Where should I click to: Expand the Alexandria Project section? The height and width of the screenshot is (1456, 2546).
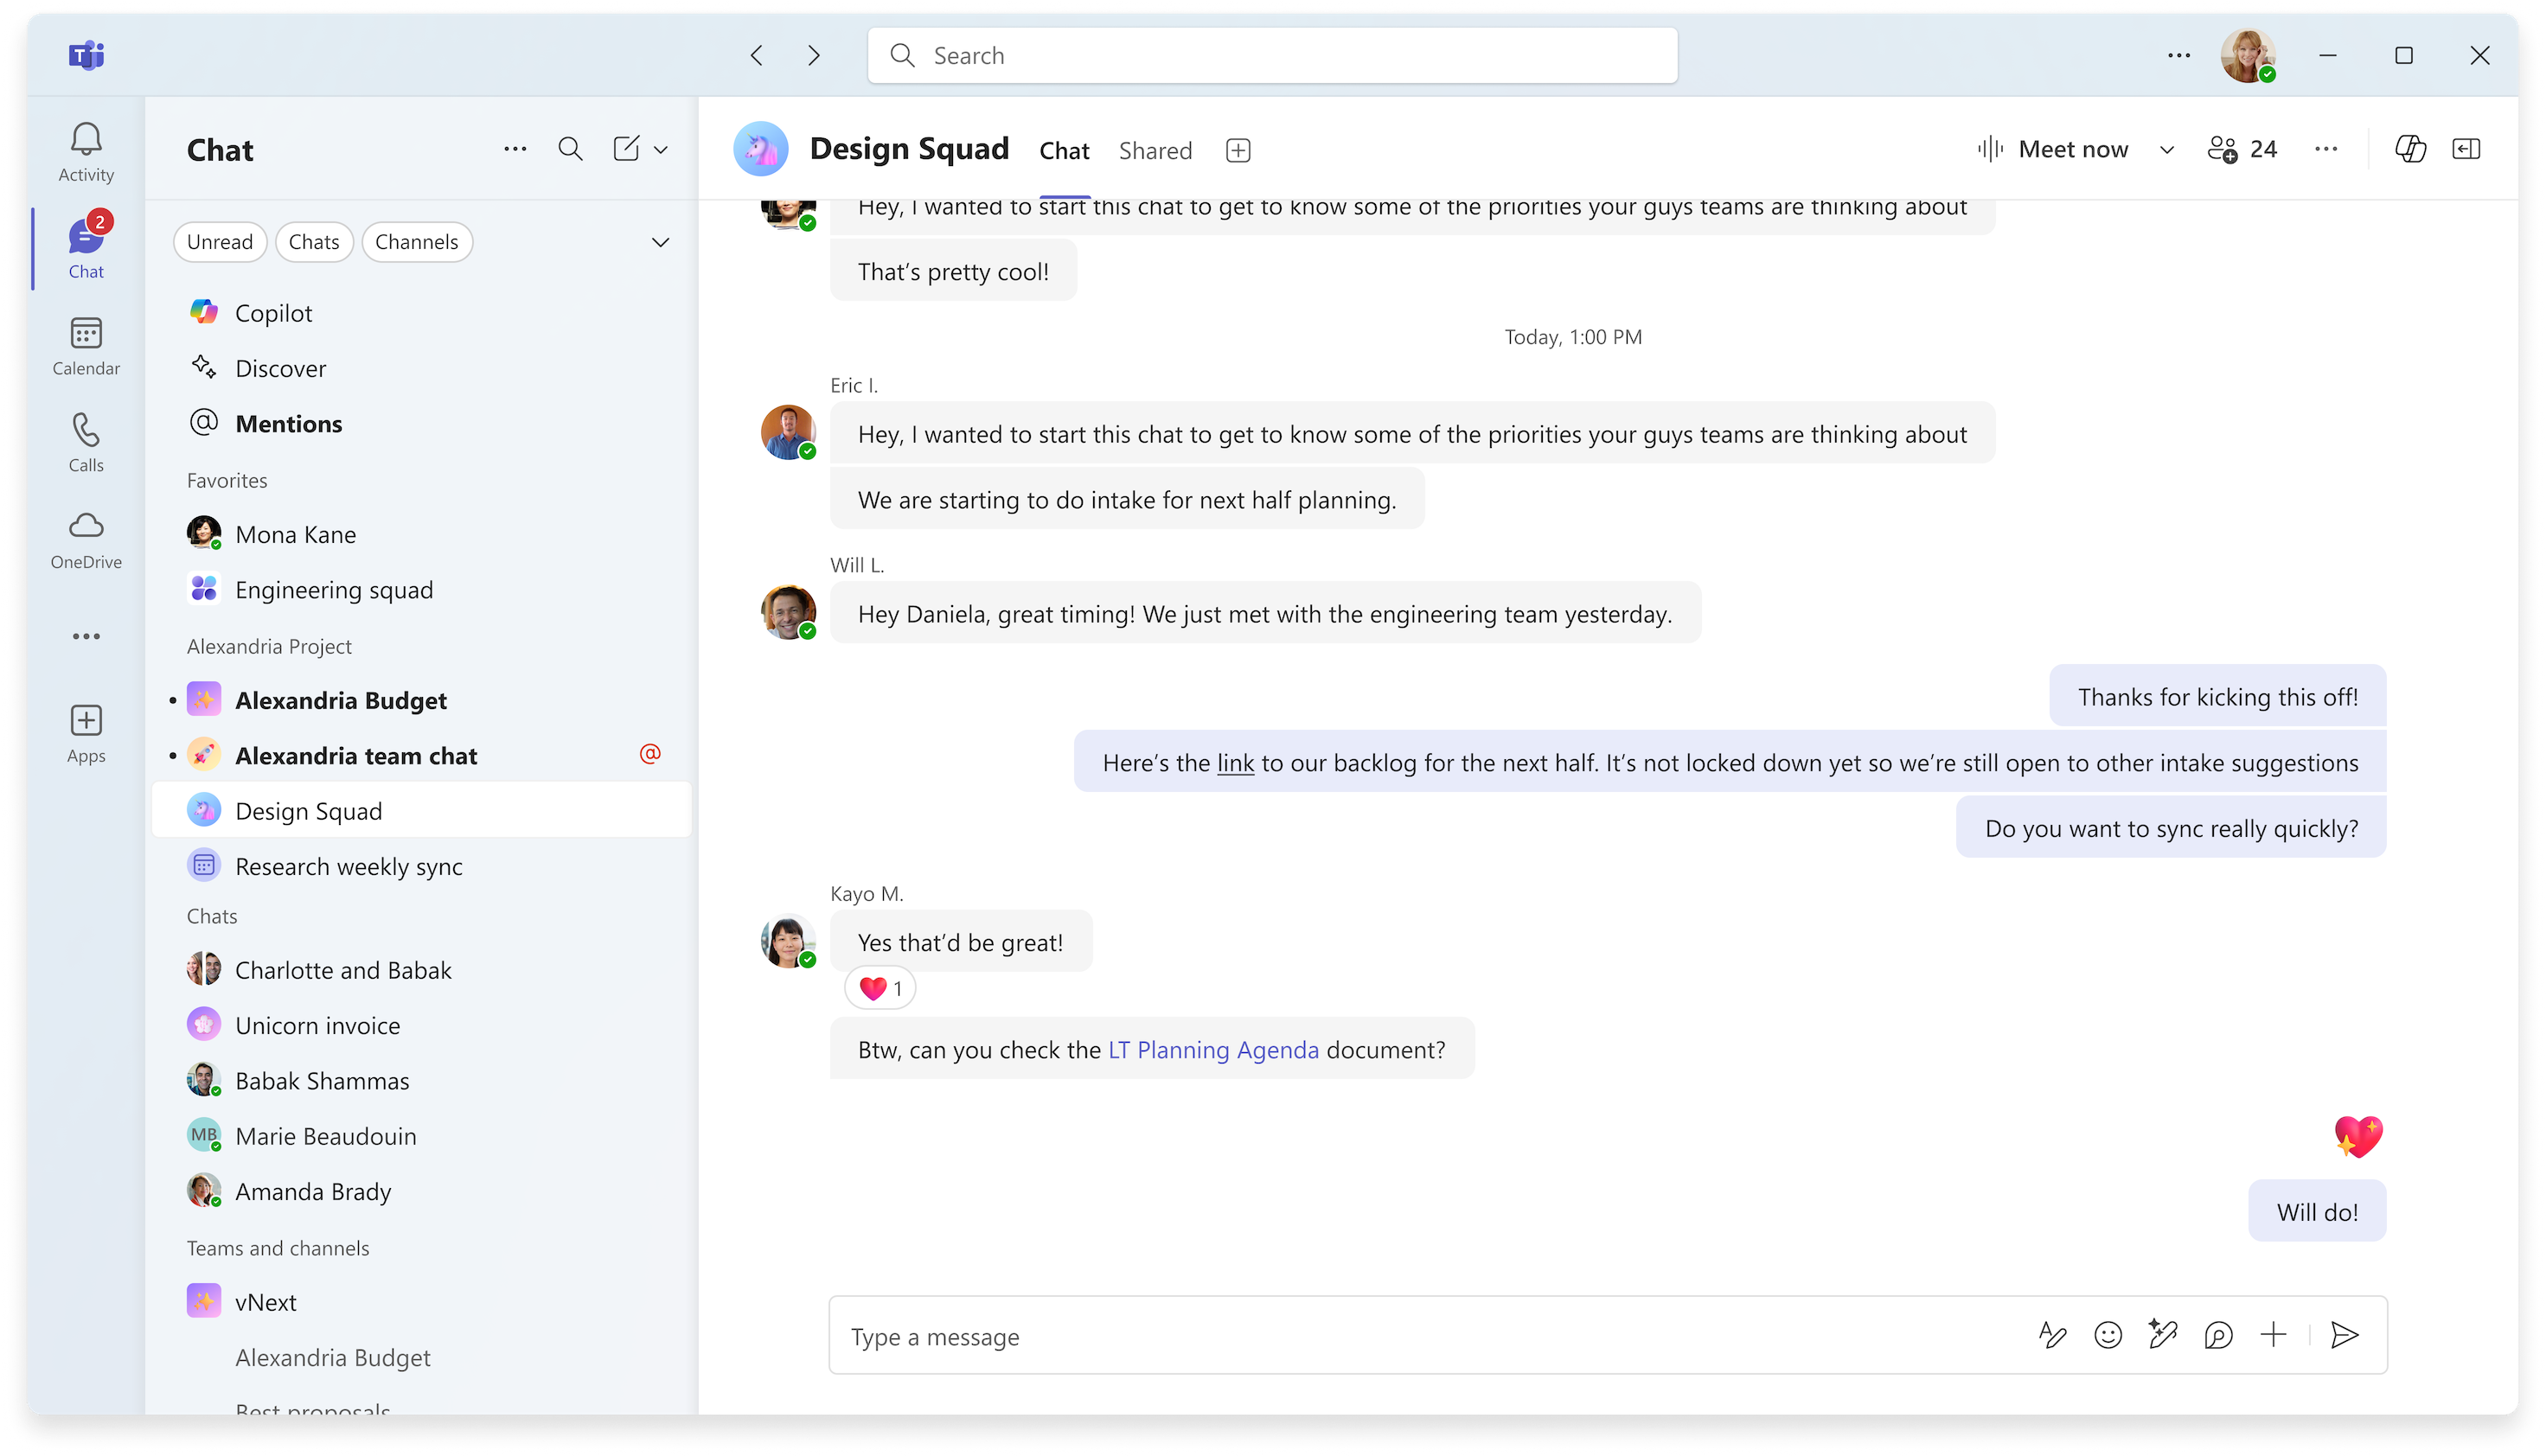[x=269, y=645]
